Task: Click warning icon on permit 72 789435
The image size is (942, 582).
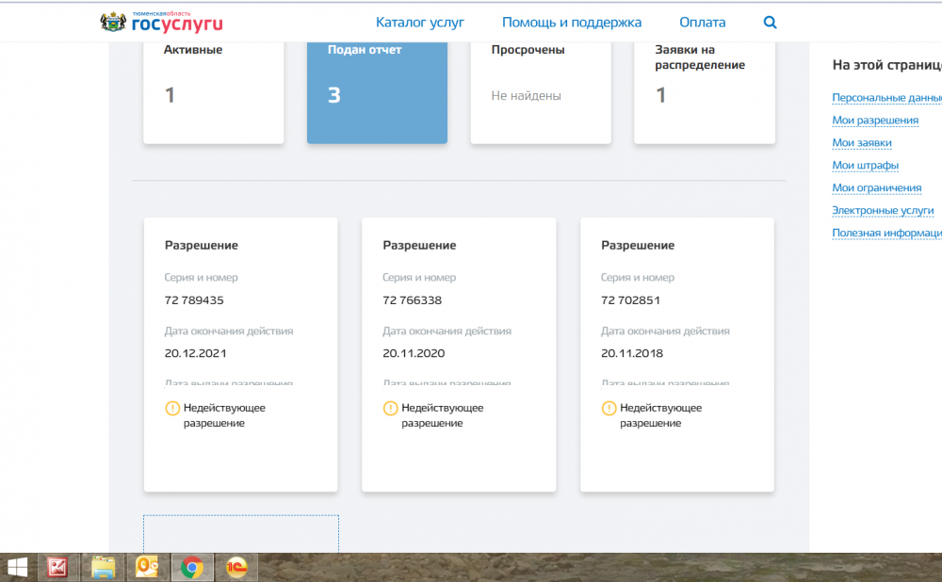Action: (172, 408)
